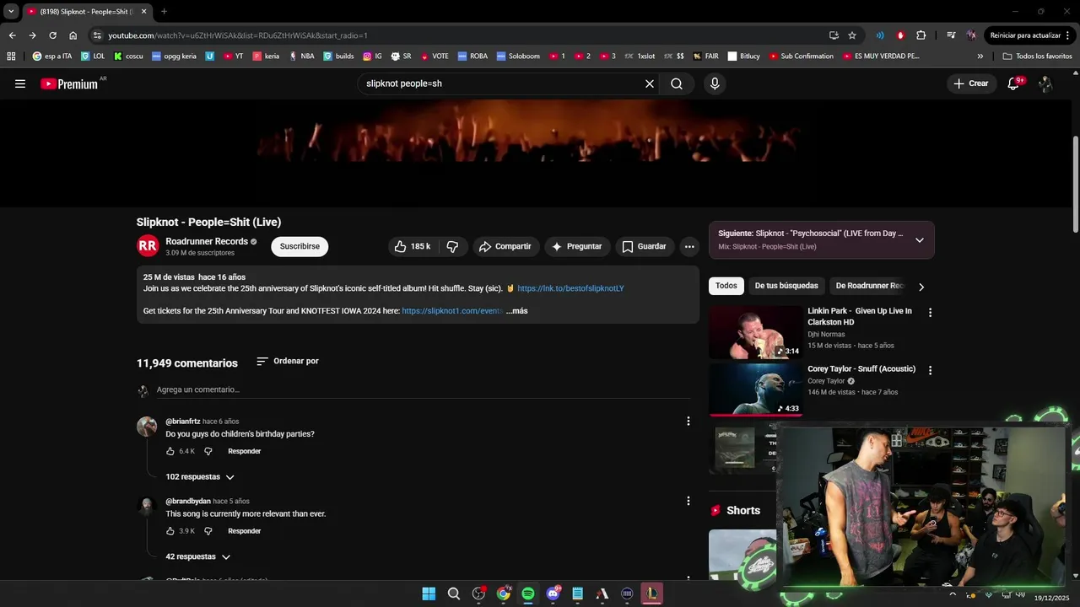Expand 42 respuestas replies
The width and height of the screenshot is (1080, 607).
198,557
